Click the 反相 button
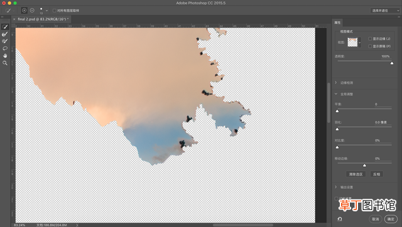 coord(377,174)
